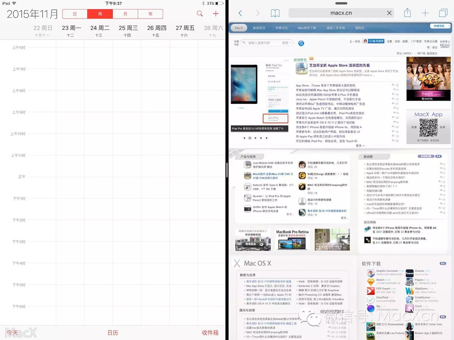Expand the 积分: 54003 points dropdown
The width and height of the screenshot is (454, 340).
(405, 53)
